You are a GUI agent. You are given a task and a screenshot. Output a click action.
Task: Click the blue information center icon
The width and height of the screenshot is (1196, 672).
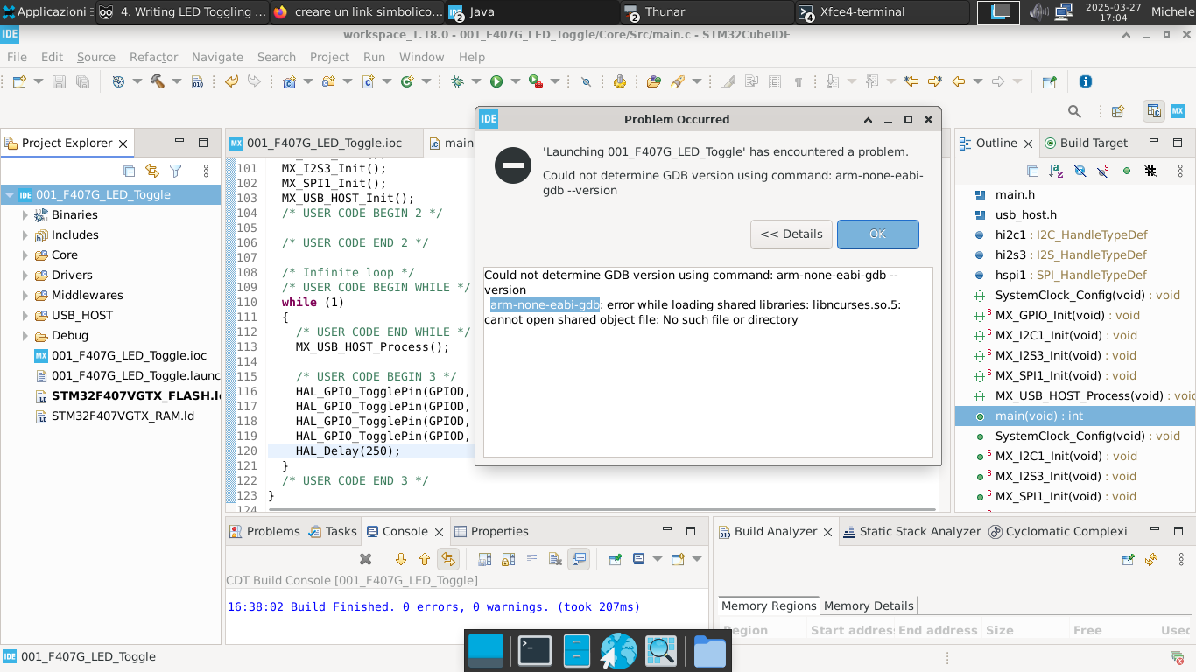(x=1086, y=81)
